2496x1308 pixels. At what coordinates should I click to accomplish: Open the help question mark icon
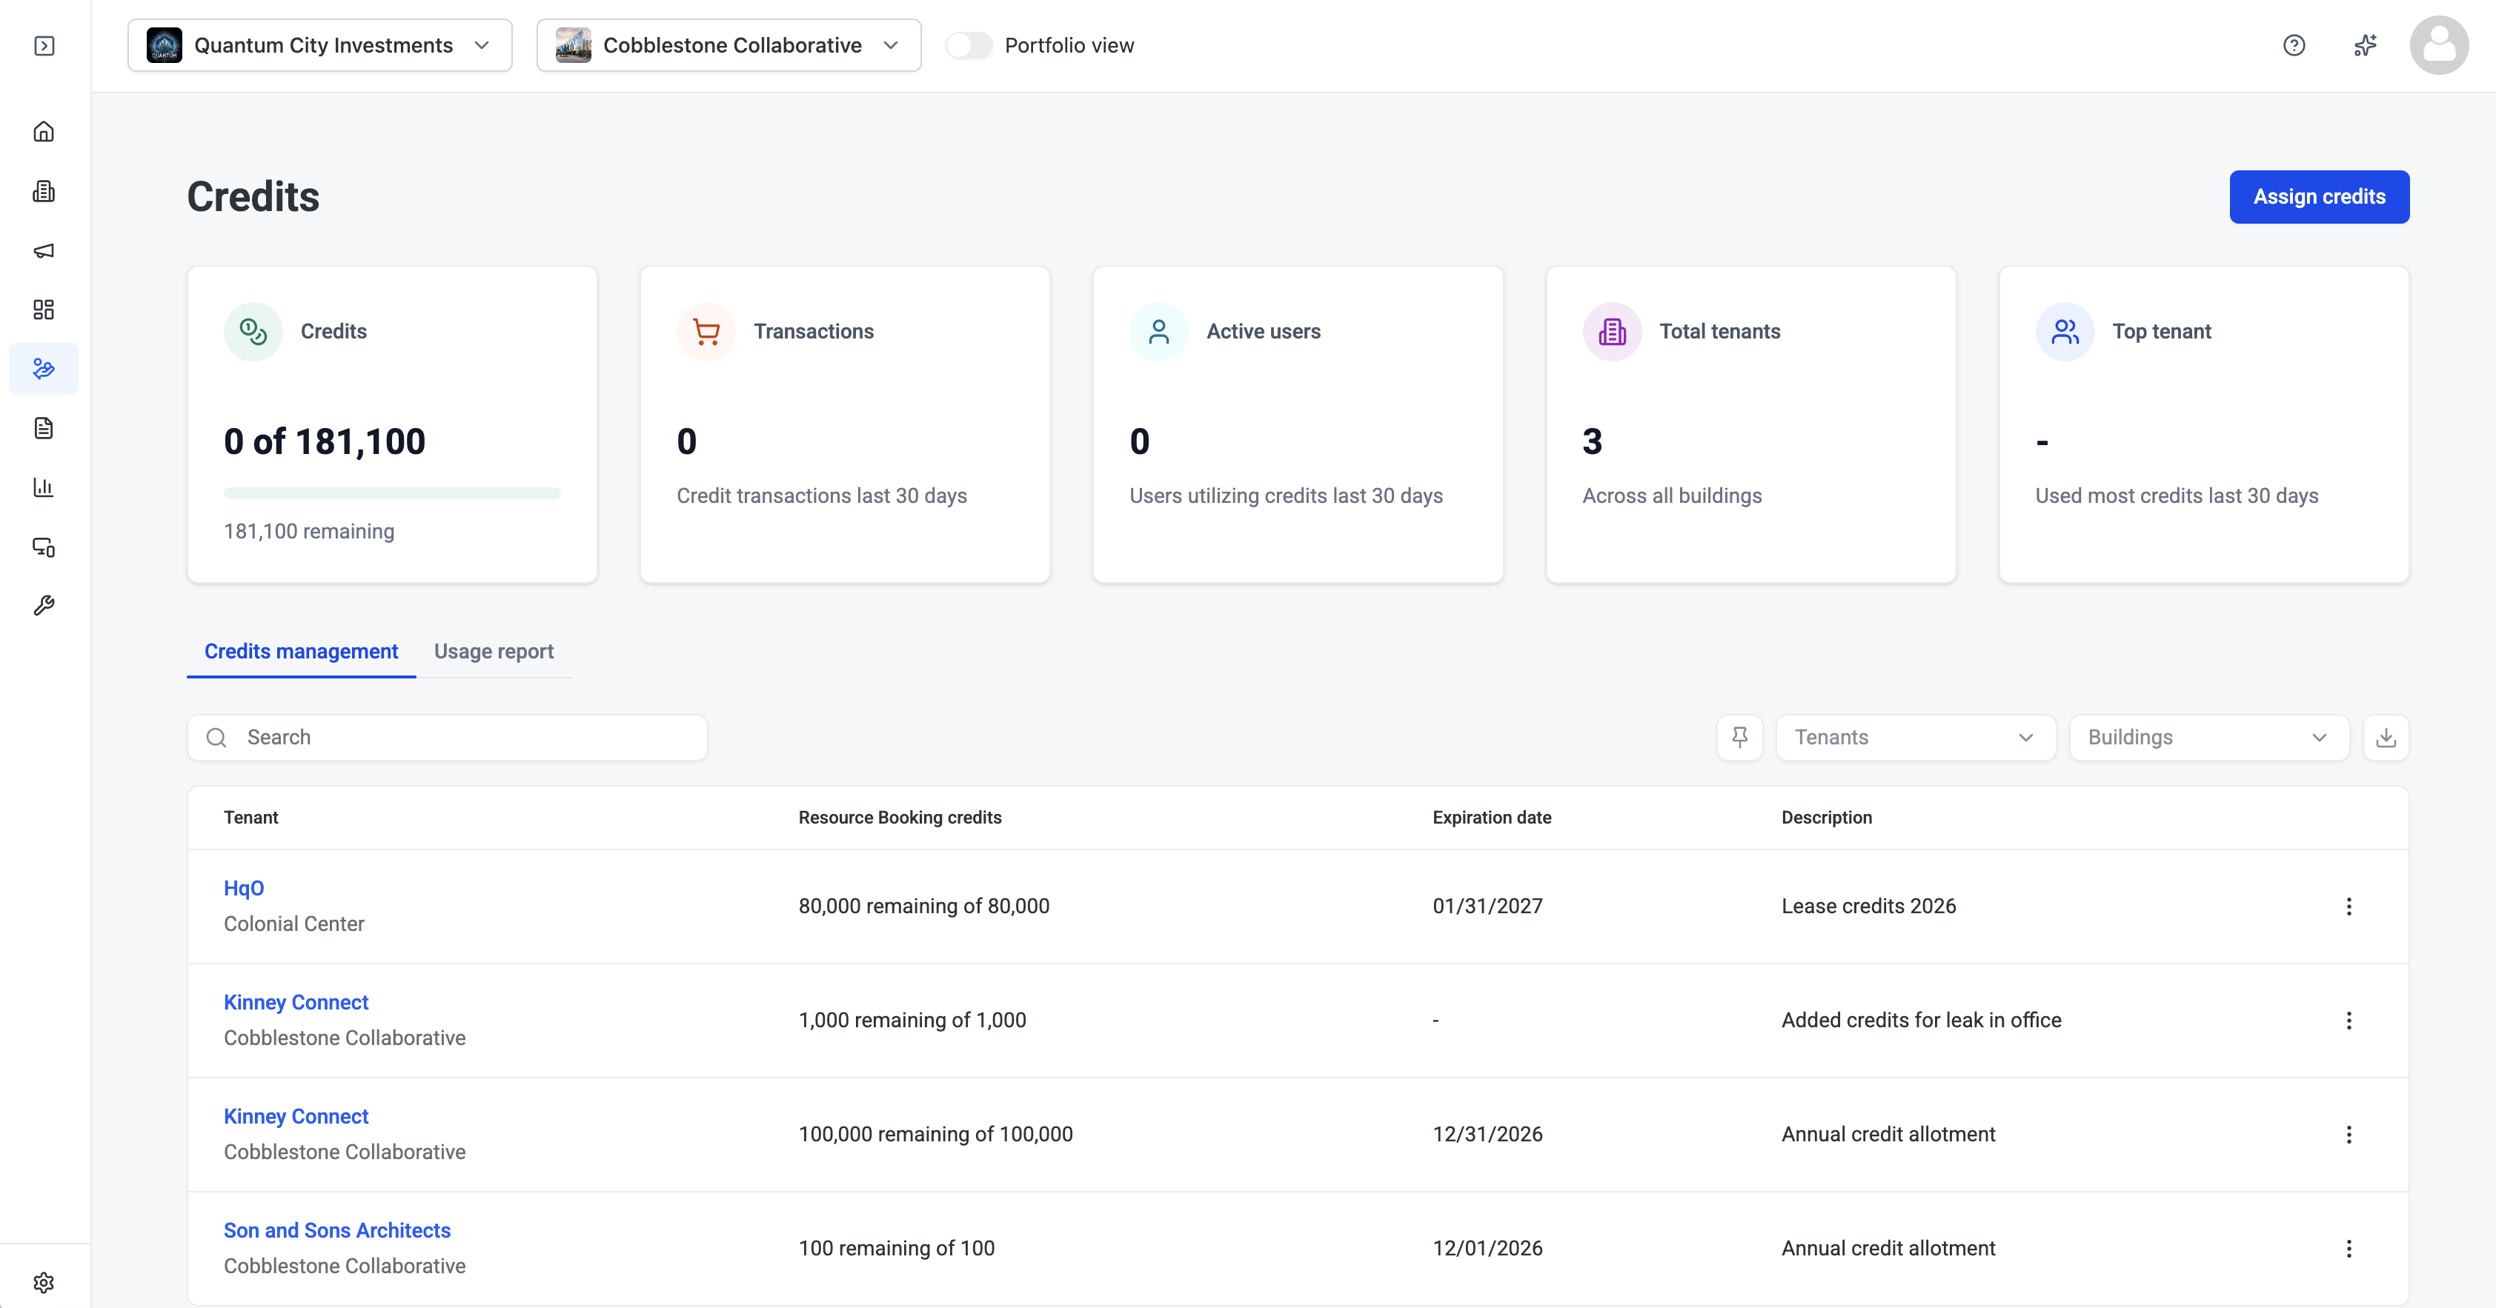[x=2294, y=45]
